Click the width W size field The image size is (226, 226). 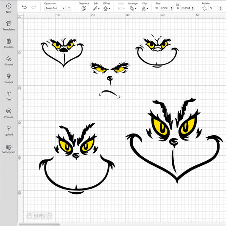pos(165,8)
